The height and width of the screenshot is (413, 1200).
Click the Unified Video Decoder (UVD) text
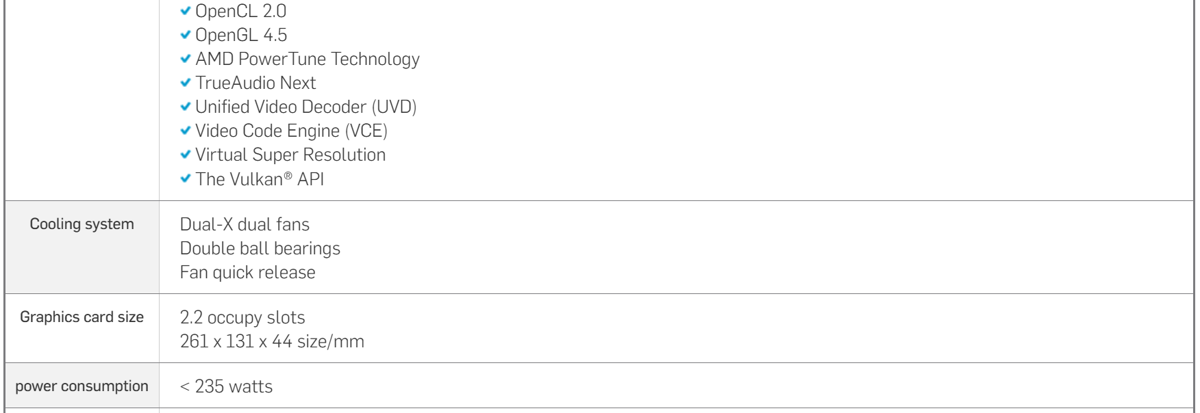click(306, 107)
